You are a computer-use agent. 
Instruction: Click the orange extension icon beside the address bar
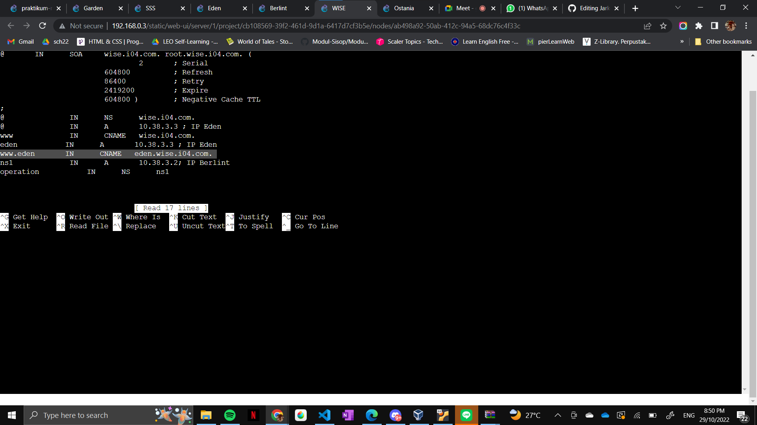(x=683, y=26)
